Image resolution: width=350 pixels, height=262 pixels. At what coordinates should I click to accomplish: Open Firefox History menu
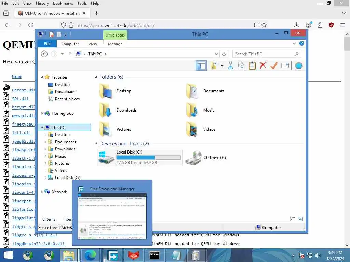[42, 3]
